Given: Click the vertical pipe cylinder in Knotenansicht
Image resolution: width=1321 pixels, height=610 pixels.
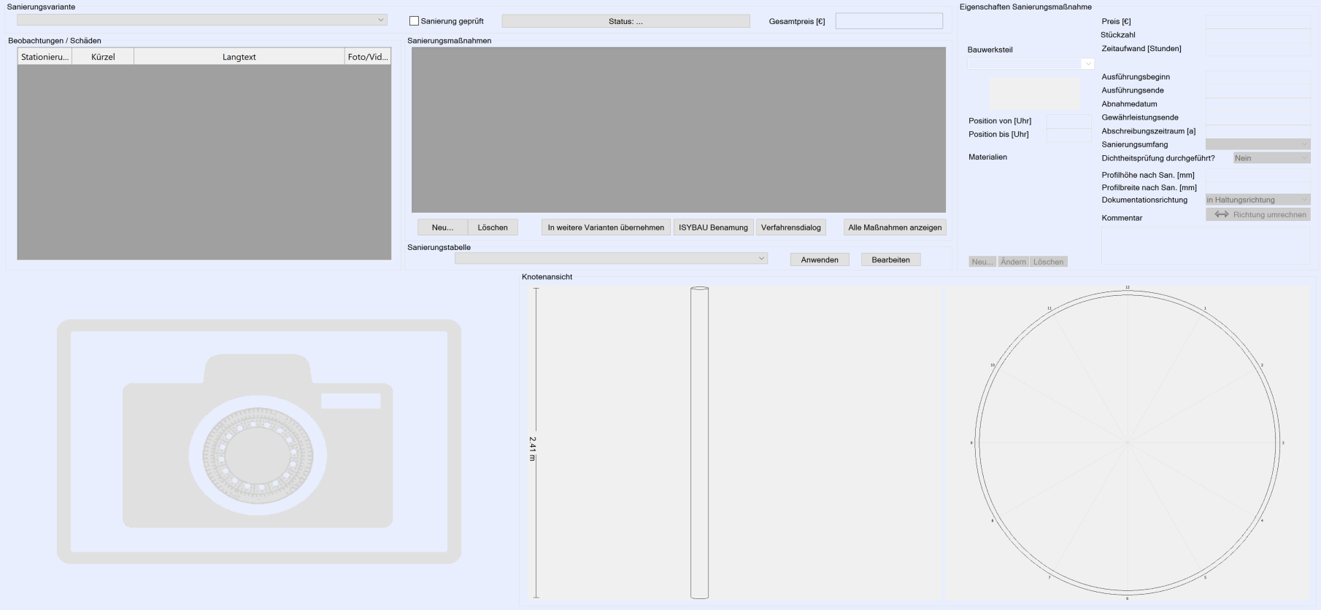Looking at the screenshot, I should coord(699,442).
